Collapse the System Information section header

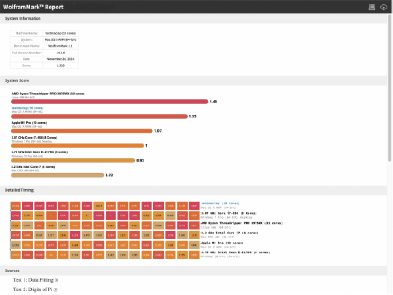click(x=23, y=18)
